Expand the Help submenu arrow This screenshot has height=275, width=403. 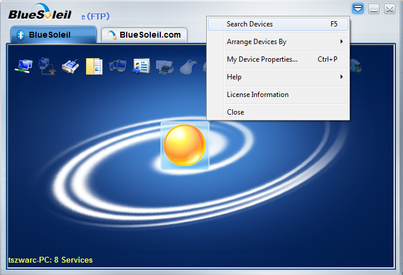(342, 77)
